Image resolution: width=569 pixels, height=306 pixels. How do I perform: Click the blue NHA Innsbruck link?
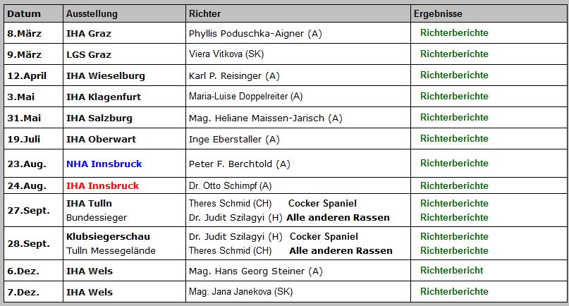coord(104,164)
